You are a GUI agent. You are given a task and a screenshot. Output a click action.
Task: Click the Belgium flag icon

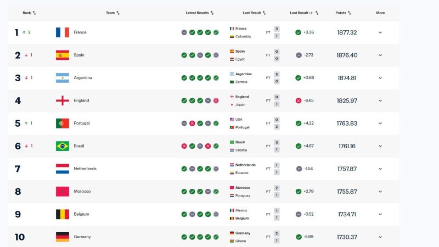pos(63,214)
